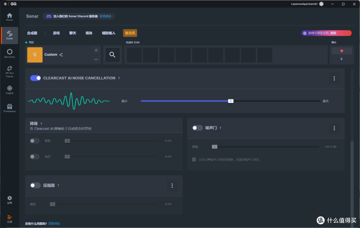This screenshot has height=228, width=360.
Task: Share the Custom preset
Action: click(61, 55)
